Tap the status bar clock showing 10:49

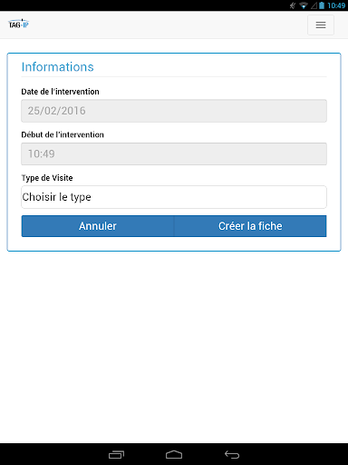pyautogui.click(x=336, y=5)
